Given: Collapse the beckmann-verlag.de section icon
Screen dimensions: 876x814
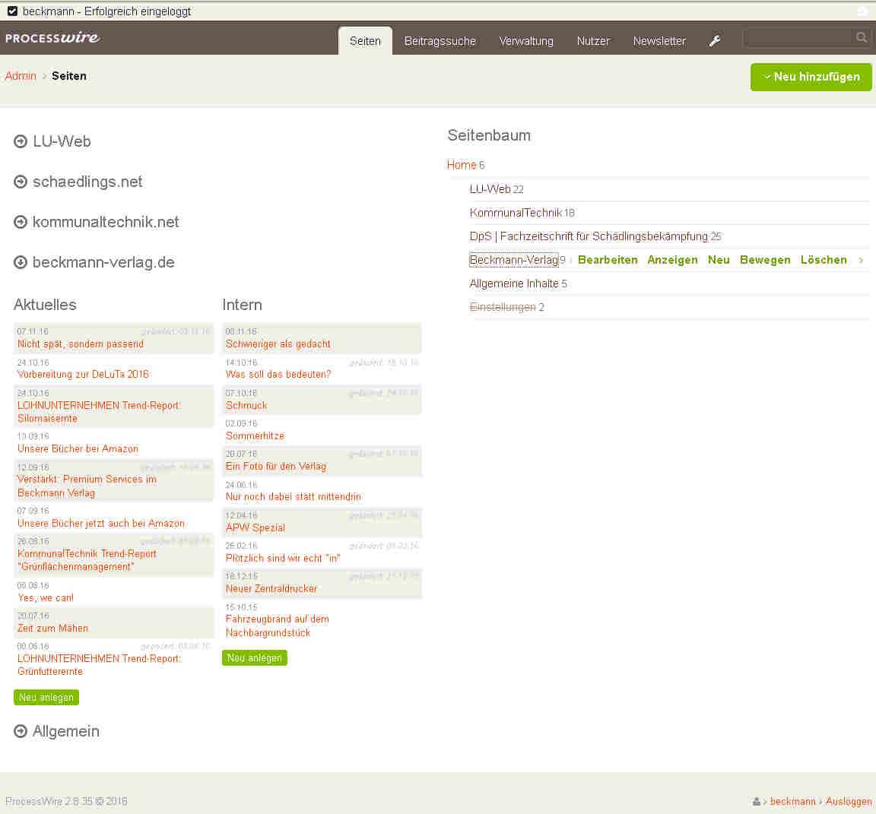Looking at the screenshot, I should [20, 262].
